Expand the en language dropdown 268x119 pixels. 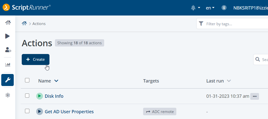point(210,8)
